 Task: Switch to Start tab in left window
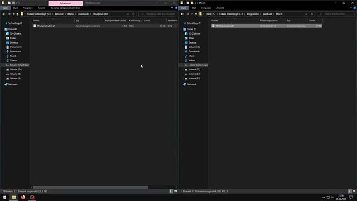[x=16, y=8]
